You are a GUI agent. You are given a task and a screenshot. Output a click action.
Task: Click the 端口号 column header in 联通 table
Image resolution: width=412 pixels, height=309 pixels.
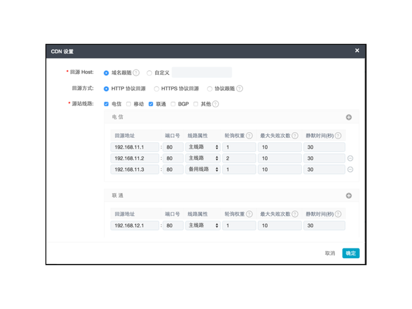click(173, 214)
